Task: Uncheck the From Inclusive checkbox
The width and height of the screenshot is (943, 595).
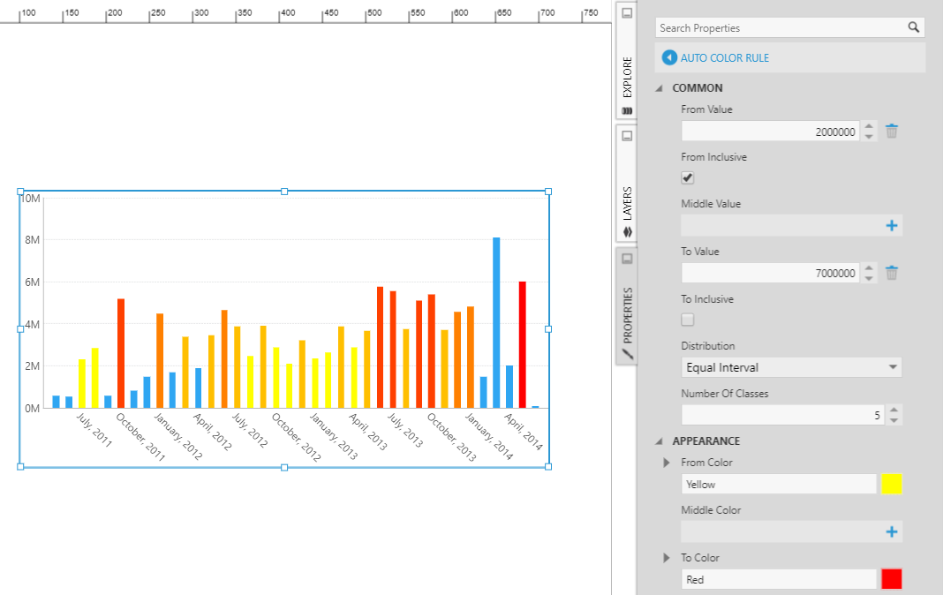Action: pos(688,178)
